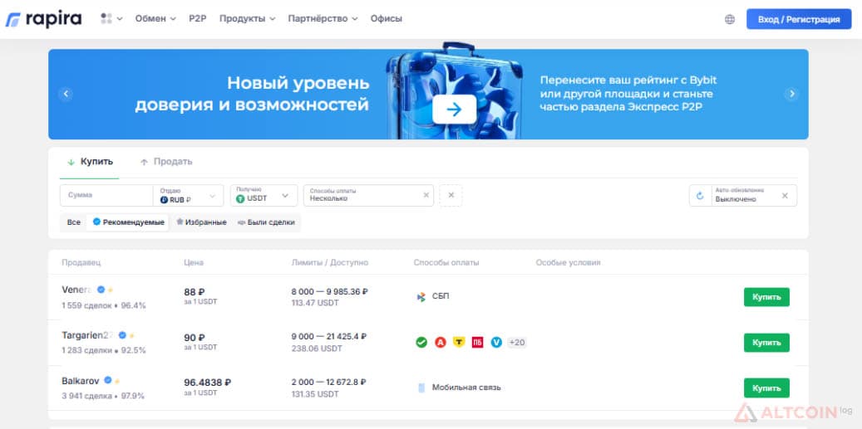Expand the Продукты menu
862x429 pixels.
247,18
